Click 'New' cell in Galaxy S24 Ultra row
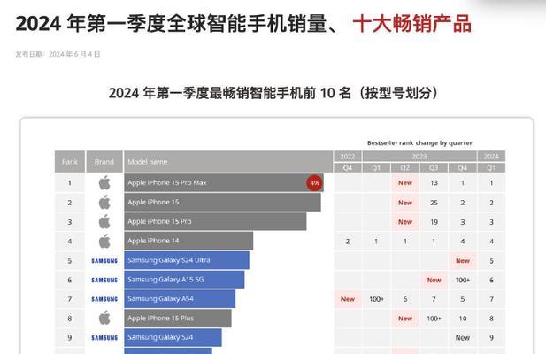The width and height of the screenshot is (546, 354). tap(463, 261)
